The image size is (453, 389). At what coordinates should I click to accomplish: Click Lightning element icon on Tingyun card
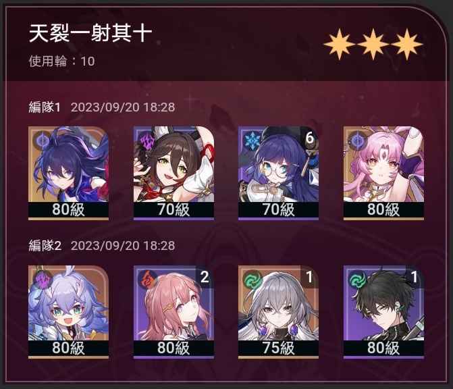tap(147, 141)
